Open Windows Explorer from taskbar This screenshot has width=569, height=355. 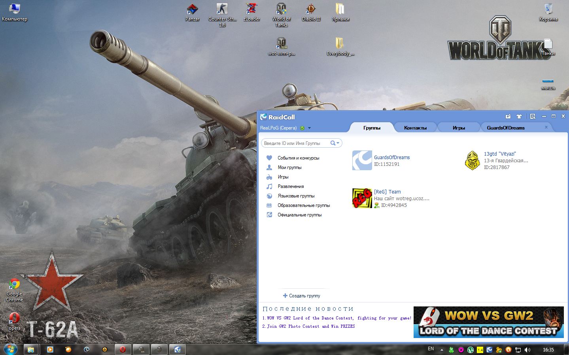[31, 349]
